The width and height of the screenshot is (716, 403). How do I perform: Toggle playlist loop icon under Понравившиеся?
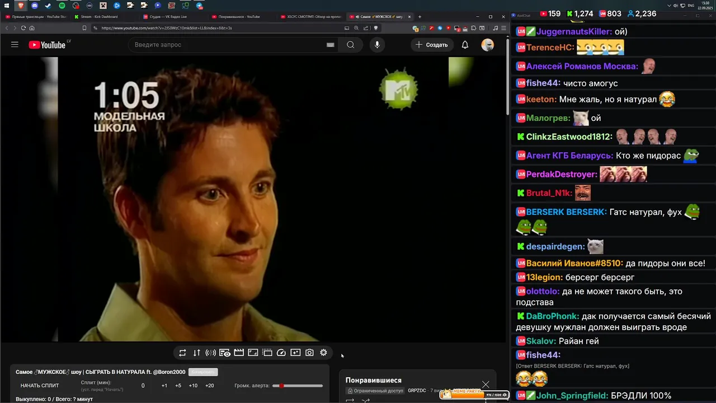click(x=350, y=400)
